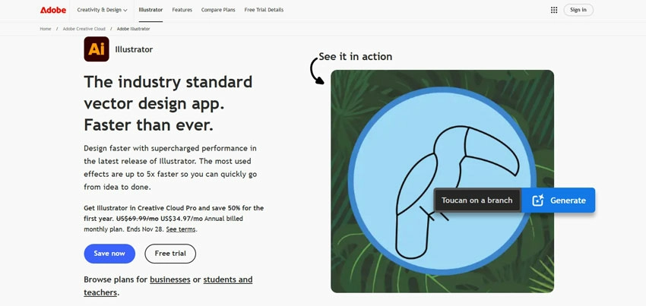Open the Features menu item

click(182, 10)
